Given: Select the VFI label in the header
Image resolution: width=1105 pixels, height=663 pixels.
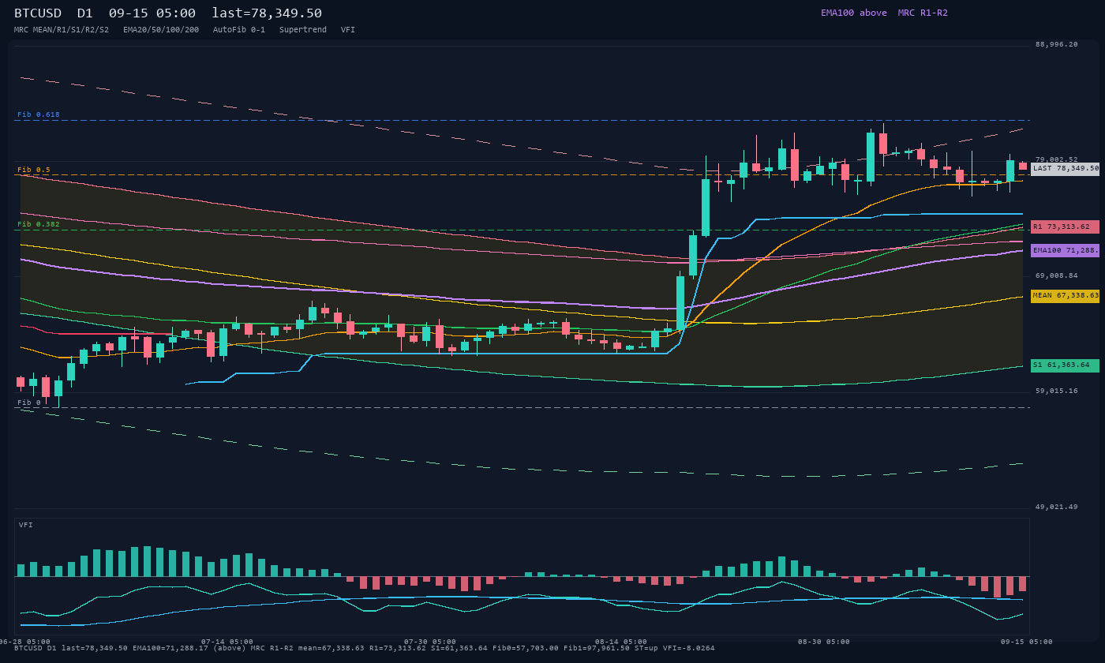Looking at the screenshot, I should (x=348, y=30).
